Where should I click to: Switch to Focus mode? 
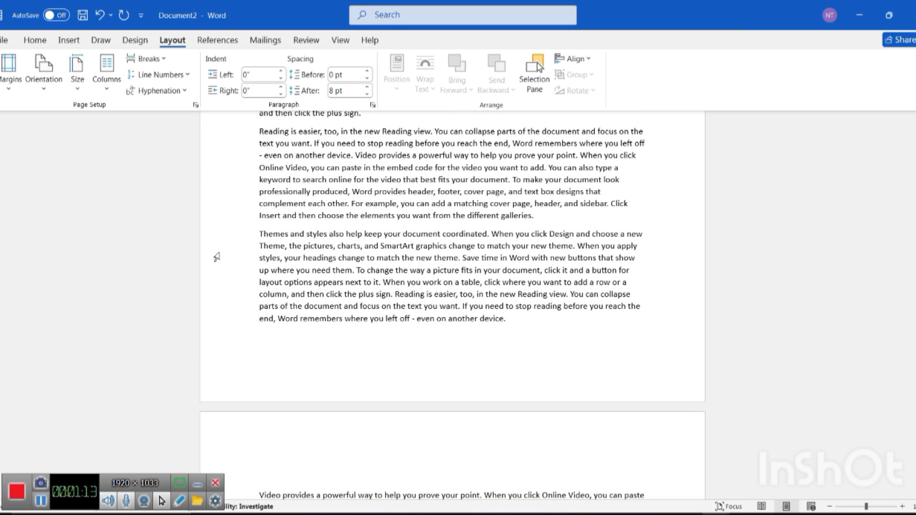pyautogui.click(x=729, y=506)
